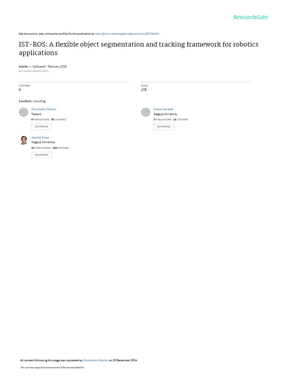Click the SoftwareX journal name

tap(39, 66)
